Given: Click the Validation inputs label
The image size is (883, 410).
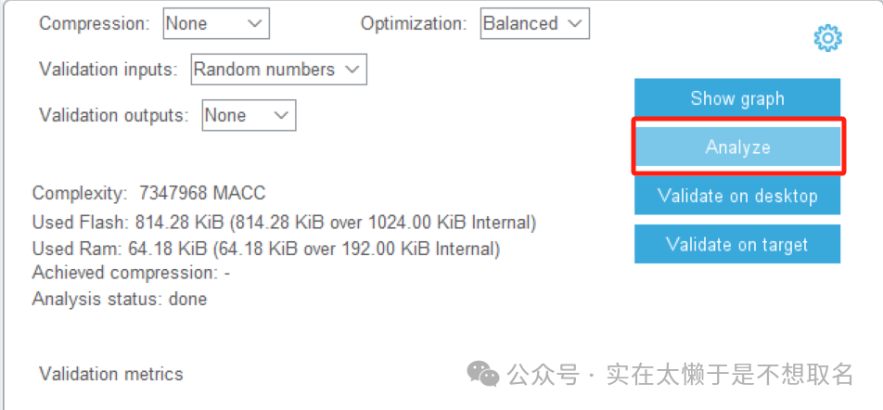Looking at the screenshot, I should 109,70.
